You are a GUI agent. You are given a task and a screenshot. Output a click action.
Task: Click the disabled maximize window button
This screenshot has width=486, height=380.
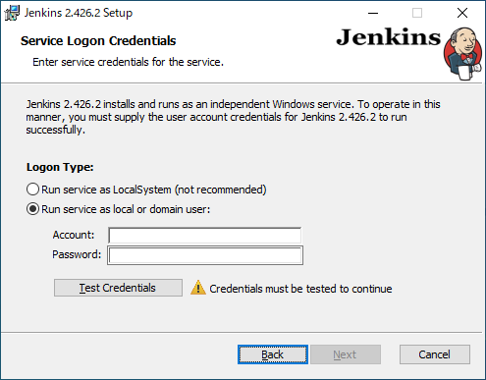pyautogui.click(x=417, y=13)
